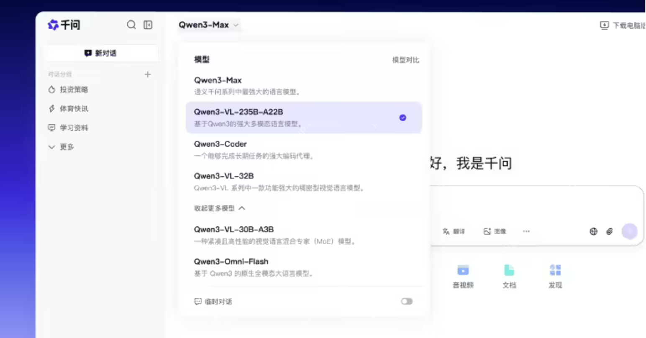Open search in the sidebar
646x338 pixels.
click(131, 25)
